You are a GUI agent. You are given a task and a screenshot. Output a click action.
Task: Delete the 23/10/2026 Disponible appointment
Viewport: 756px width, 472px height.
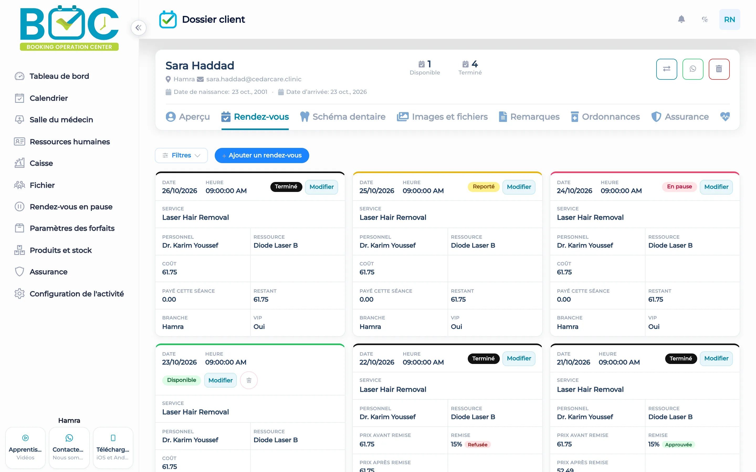coord(249,380)
